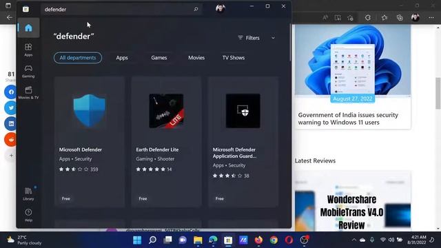
Task: Expand the Filters dropdown chevron
Action: [x=273, y=38]
